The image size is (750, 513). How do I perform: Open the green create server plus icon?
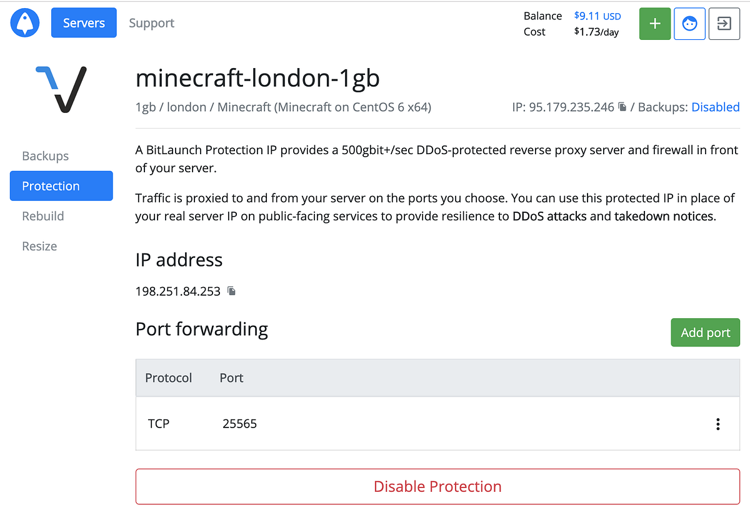pos(654,23)
